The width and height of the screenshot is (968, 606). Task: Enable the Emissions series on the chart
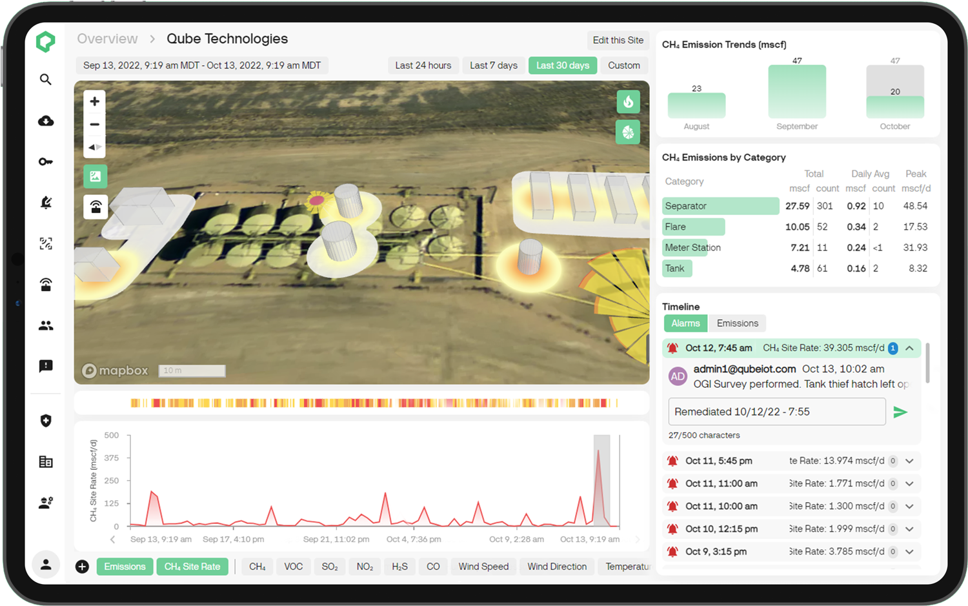(x=125, y=566)
